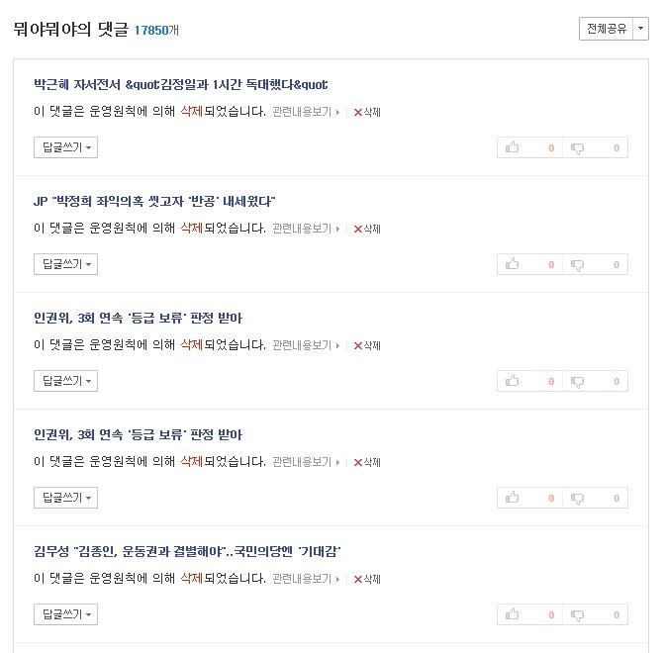Delete the 박근혜 자서전서 comment via X 삭제
Viewport: 665px width, 653px height.
(x=367, y=112)
